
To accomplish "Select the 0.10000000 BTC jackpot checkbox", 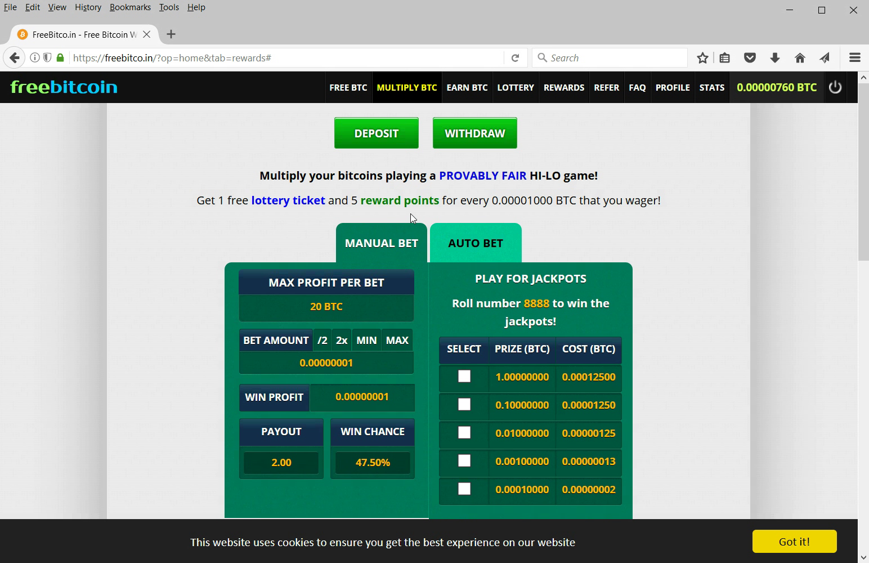I will pos(464,405).
